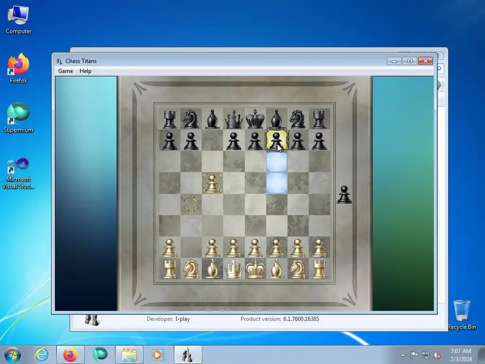Open the Game menu
The image size is (485, 364).
pos(65,71)
